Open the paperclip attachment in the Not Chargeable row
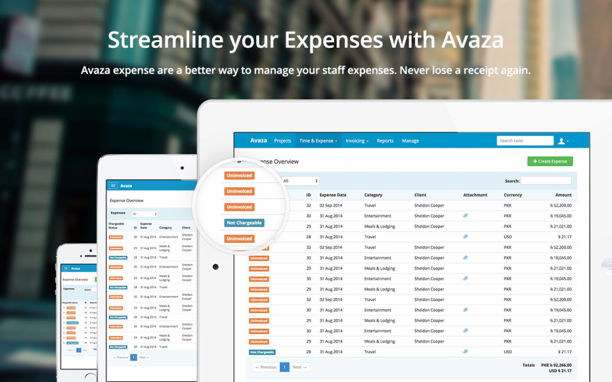Image resolution: width=612 pixels, height=382 pixels. coord(465,351)
